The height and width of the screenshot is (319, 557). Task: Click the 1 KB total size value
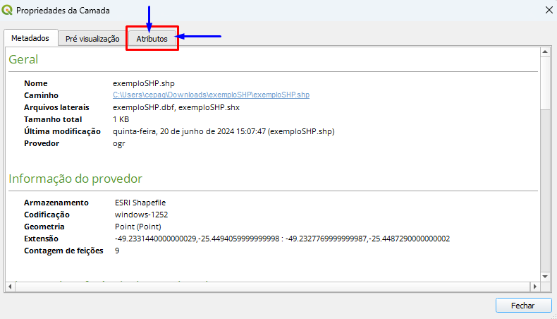[121, 119]
